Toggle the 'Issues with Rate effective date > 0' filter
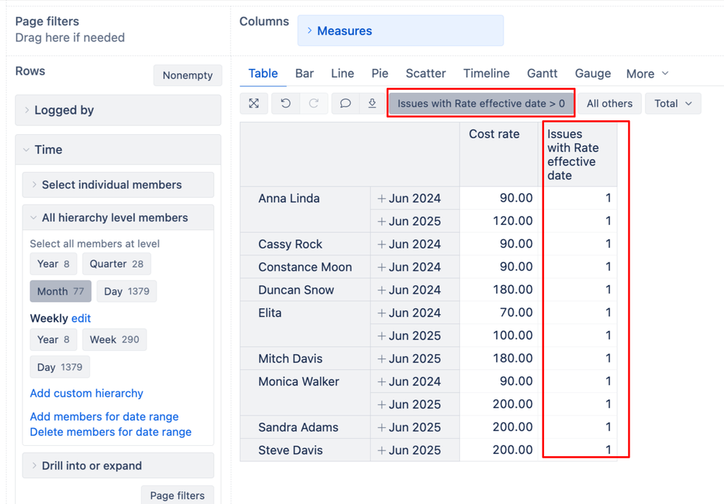The height and width of the screenshot is (504, 724). pyautogui.click(x=481, y=104)
